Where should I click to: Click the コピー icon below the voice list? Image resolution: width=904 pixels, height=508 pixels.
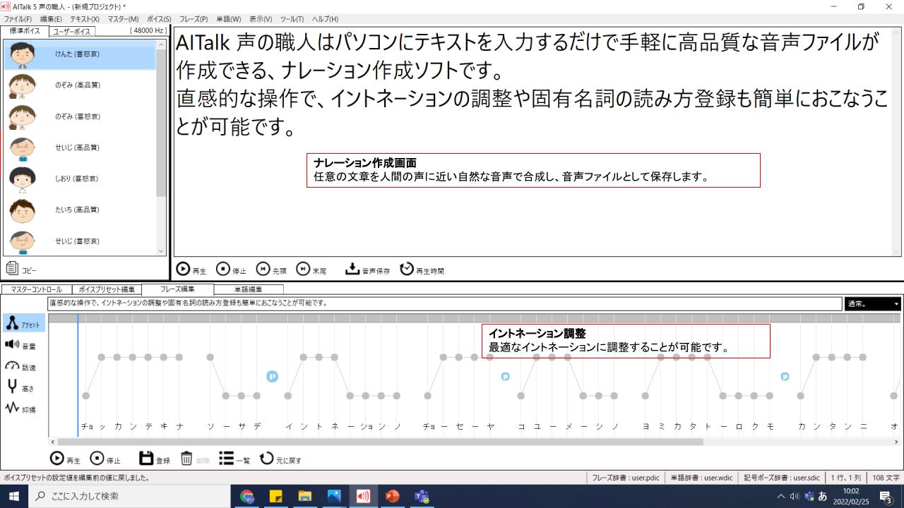pos(12,267)
